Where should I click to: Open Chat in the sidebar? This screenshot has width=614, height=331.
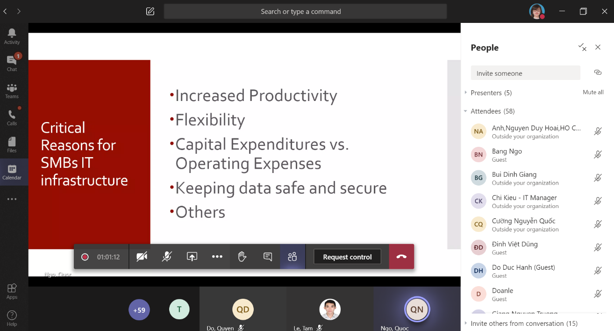tap(12, 63)
